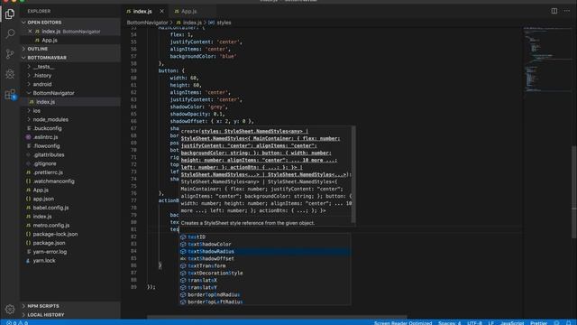
Task: Select the translateY suggestion
Action: 265,287
